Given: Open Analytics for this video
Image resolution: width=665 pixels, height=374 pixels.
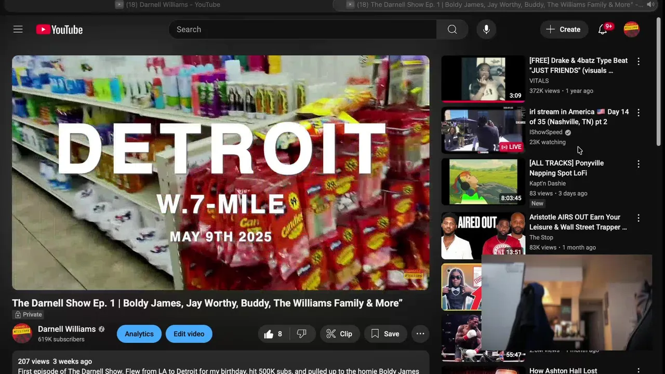Looking at the screenshot, I should pos(139,334).
